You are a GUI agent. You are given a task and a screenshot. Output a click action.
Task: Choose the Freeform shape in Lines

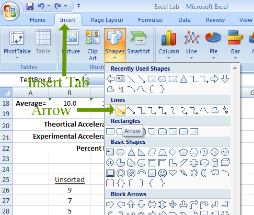[215, 110]
